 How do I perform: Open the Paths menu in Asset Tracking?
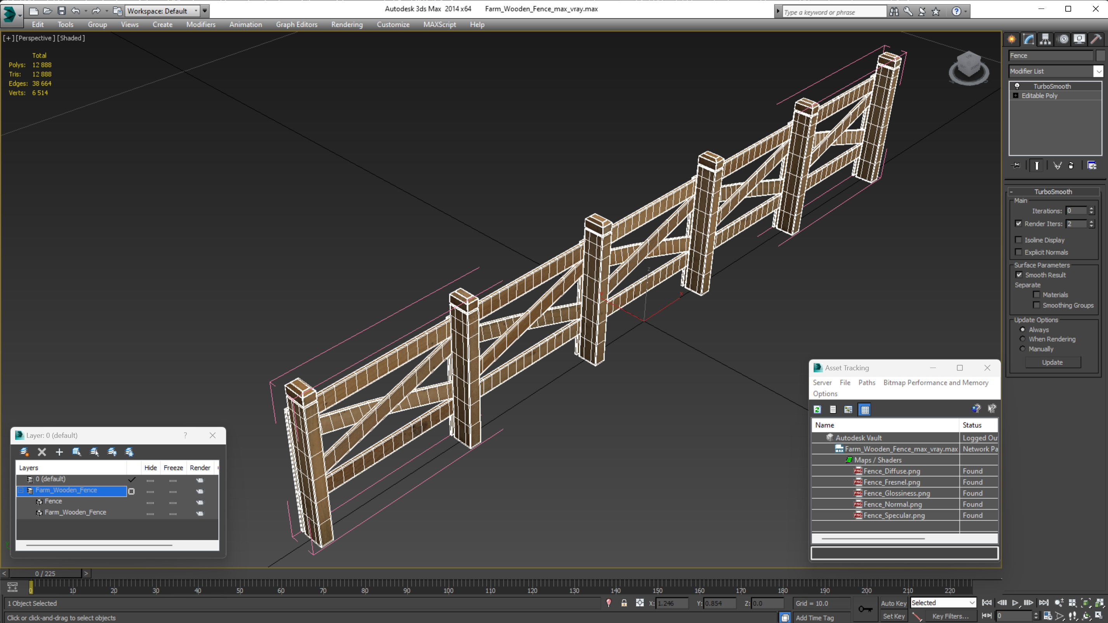tap(866, 383)
